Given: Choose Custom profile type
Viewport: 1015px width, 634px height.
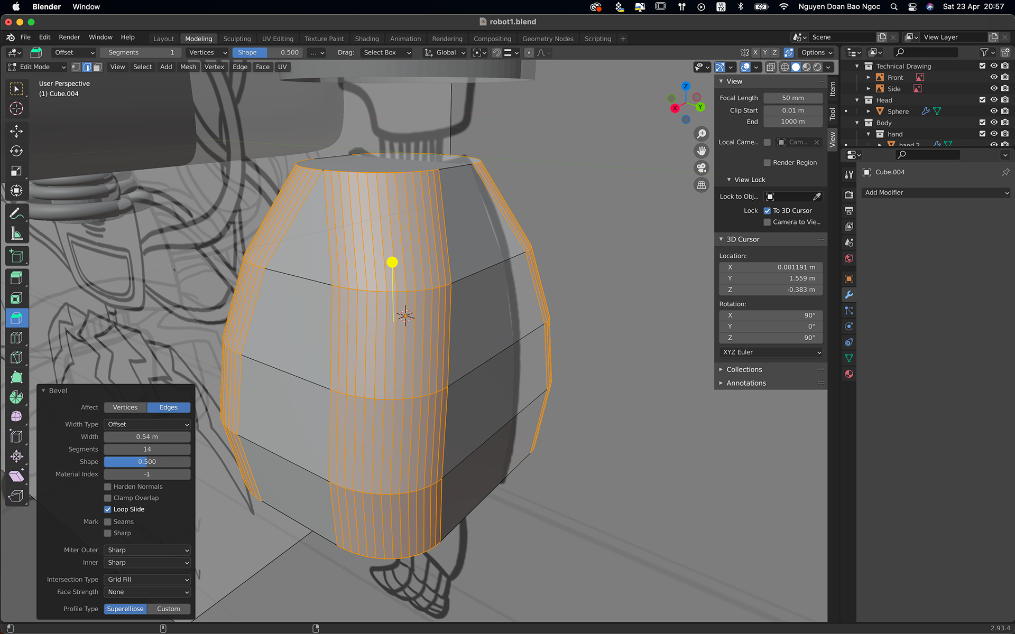Looking at the screenshot, I should [x=169, y=610].
